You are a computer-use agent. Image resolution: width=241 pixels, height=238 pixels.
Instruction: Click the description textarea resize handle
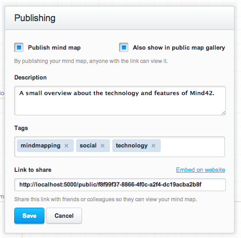click(x=223, y=113)
